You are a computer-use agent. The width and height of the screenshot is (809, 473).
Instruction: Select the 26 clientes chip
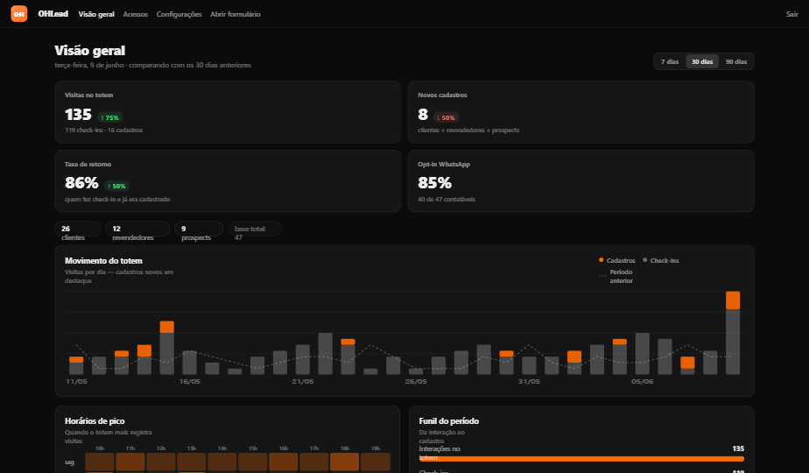(77, 229)
